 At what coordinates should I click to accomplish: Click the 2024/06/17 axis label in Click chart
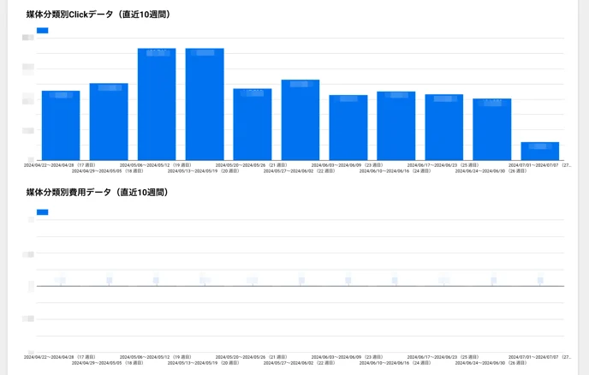tap(443, 164)
